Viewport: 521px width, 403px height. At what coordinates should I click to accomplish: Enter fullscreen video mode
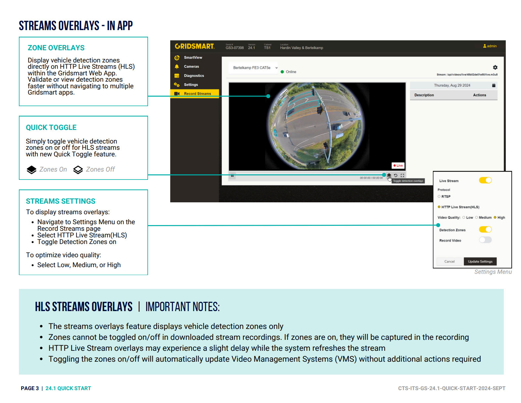(402, 175)
